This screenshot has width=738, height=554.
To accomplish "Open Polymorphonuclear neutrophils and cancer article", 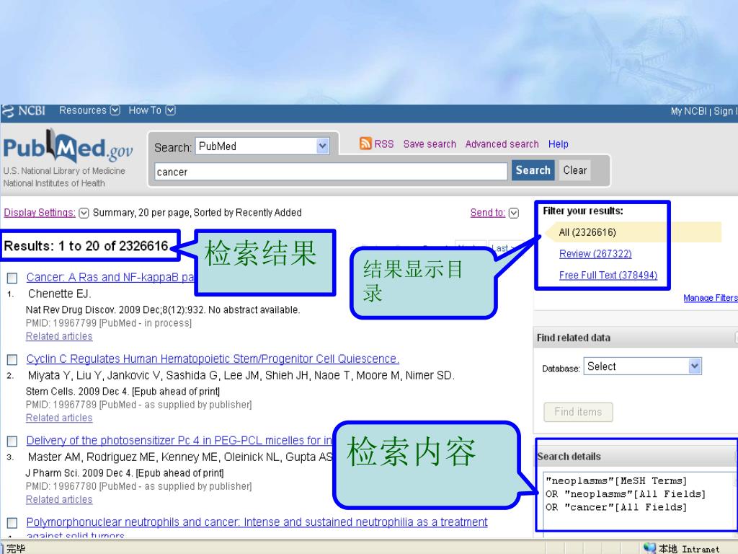I will click(x=257, y=522).
